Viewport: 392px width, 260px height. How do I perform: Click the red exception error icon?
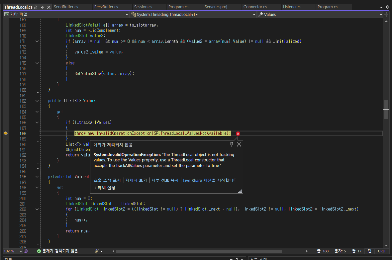coord(238,134)
